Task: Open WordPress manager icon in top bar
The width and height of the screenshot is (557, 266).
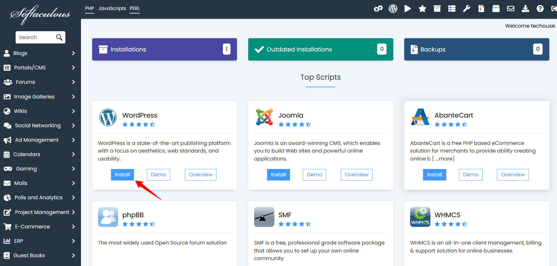Action: [393, 9]
